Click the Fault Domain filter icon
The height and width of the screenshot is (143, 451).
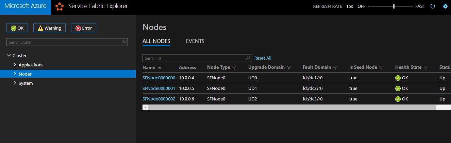coord(335,67)
